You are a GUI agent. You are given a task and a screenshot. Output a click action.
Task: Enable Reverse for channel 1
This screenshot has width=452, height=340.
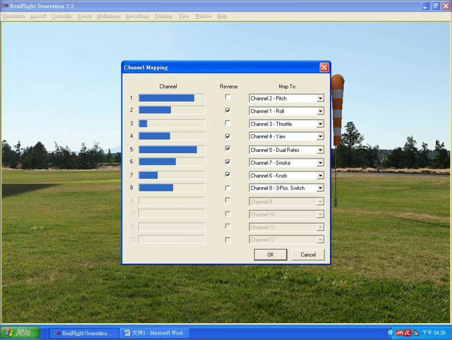click(x=228, y=97)
